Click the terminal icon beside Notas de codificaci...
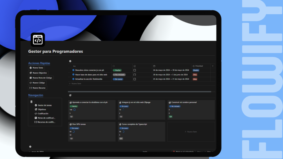This screenshot has width=283, height=159. (x=36, y=118)
